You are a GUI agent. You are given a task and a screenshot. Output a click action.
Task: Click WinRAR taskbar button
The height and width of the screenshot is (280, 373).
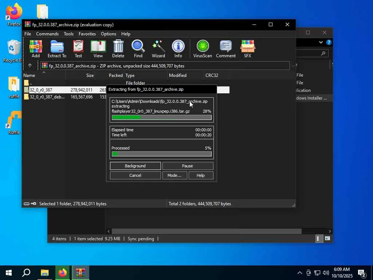[x=81, y=273]
